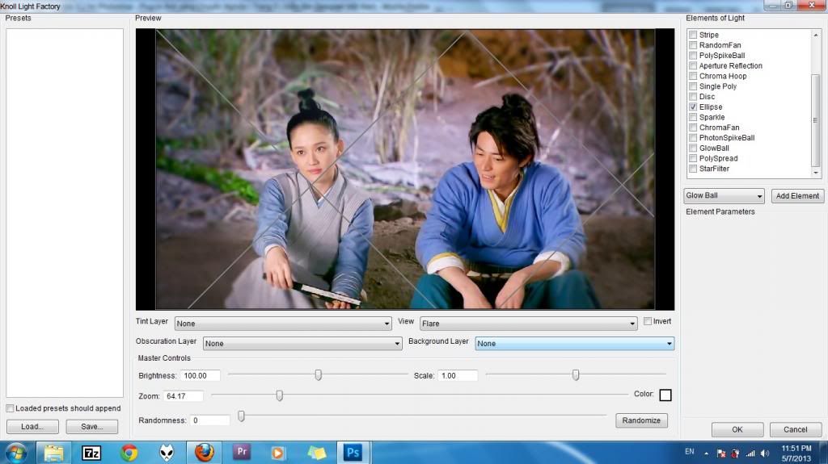
Task: Click the Scale slider handle
Action: (576, 375)
